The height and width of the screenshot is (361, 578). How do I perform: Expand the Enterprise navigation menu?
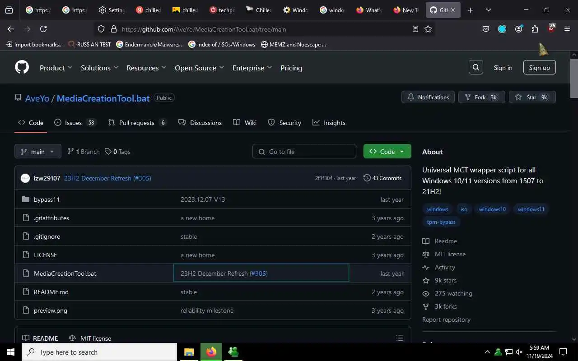[252, 68]
